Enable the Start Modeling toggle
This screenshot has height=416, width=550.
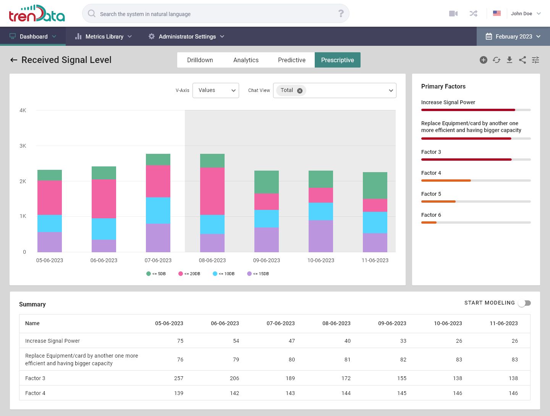click(524, 303)
